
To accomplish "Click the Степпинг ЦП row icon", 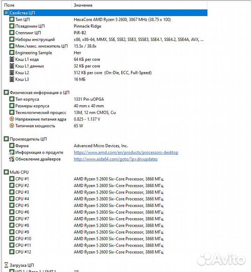I will tap(12, 33).
